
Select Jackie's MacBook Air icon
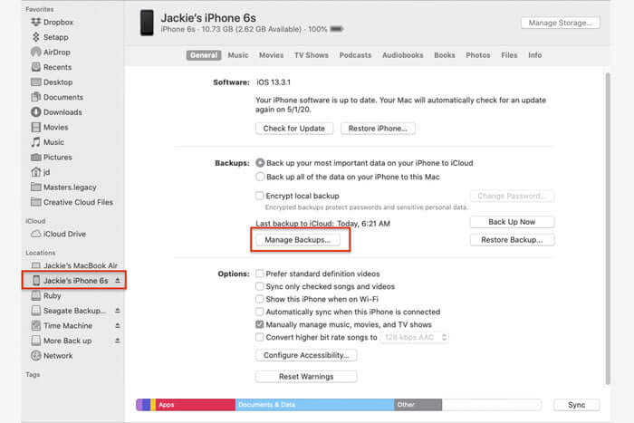point(36,265)
